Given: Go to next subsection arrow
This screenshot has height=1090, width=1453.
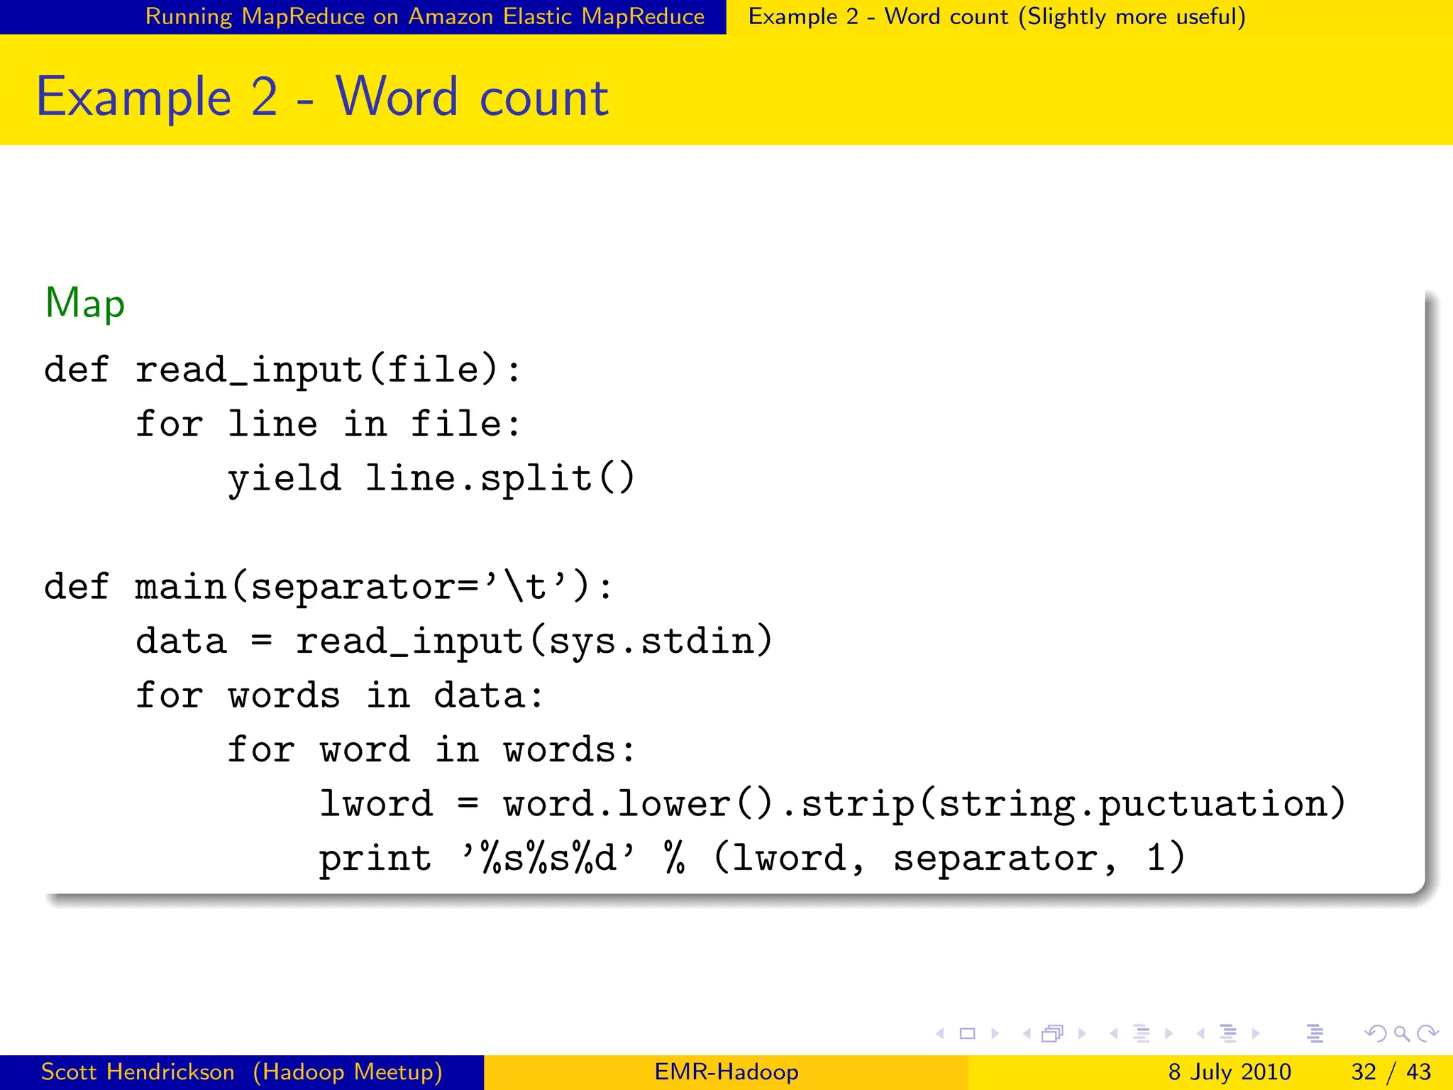Looking at the screenshot, I should tap(1169, 1034).
